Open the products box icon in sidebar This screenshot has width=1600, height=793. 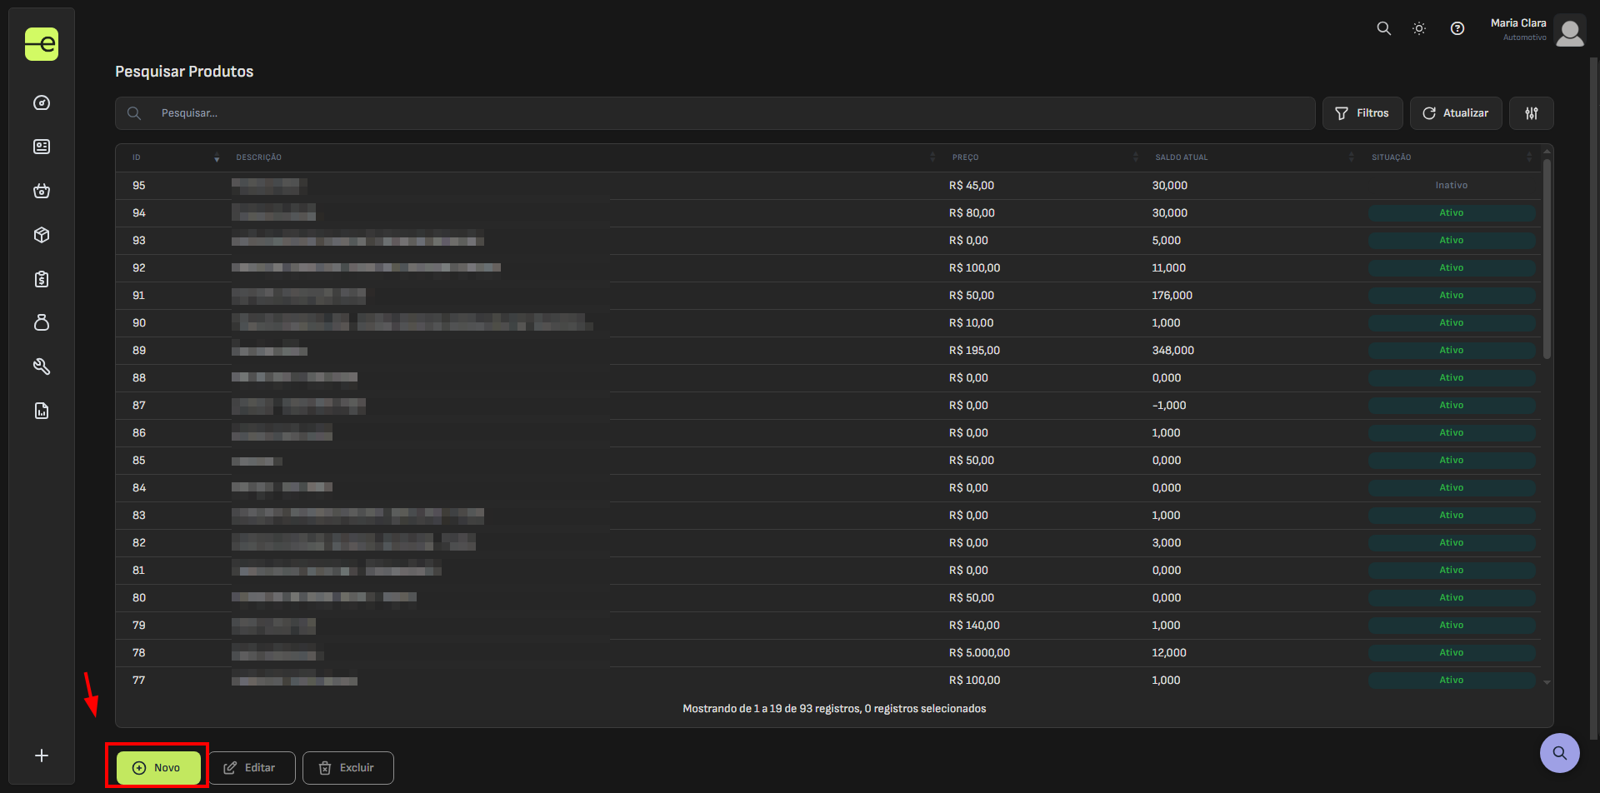point(42,235)
